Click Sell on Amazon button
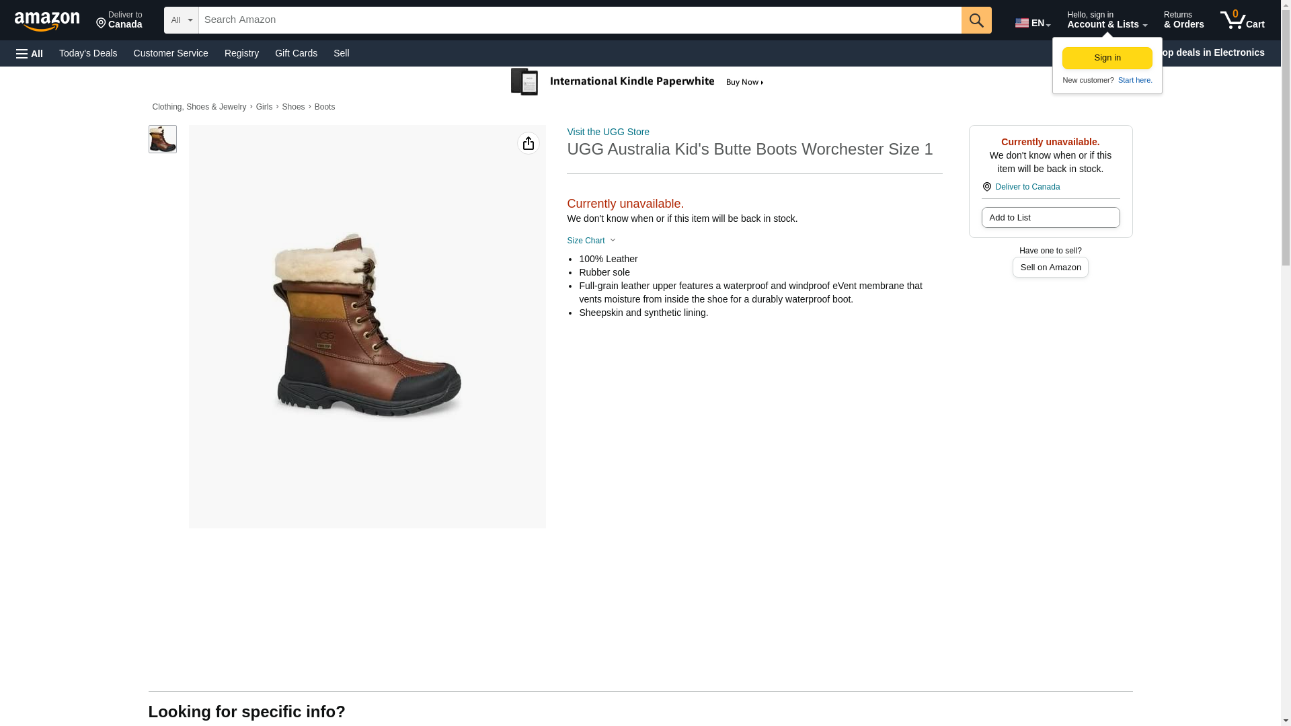Viewport: 1291px width, 726px height. pyautogui.click(x=1050, y=268)
